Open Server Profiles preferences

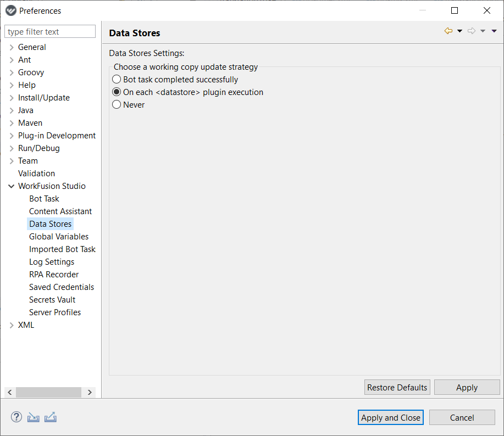(54, 312)
